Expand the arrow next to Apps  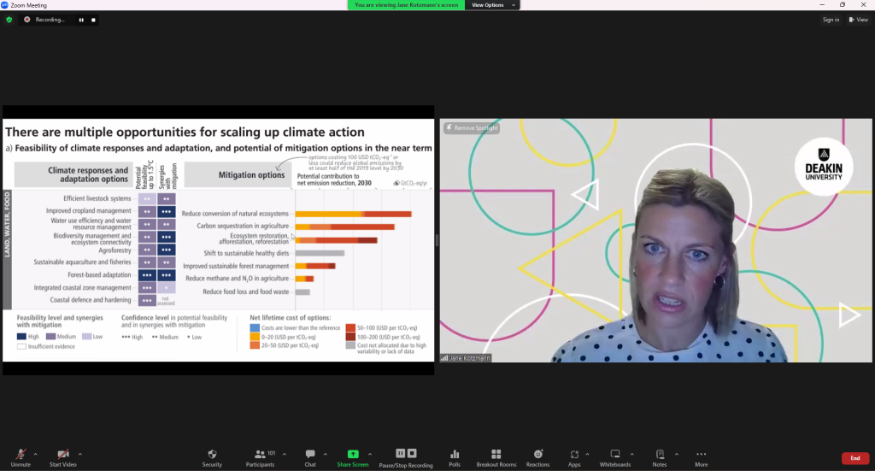click(588, 454)
